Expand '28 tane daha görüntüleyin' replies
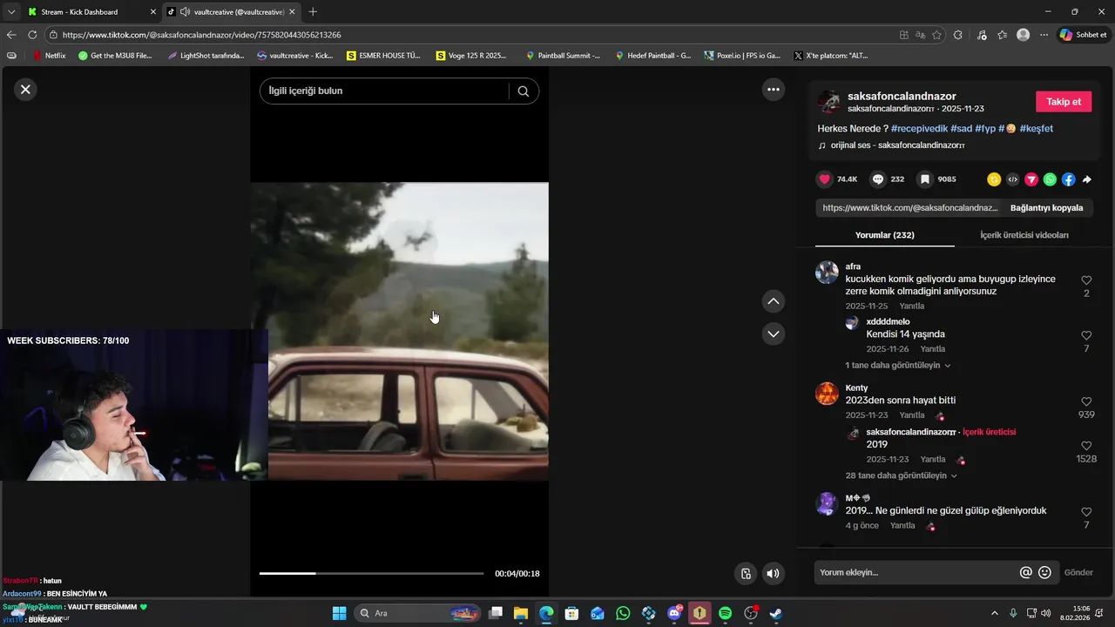This screenshot has height=627, width=1115. 901,476
